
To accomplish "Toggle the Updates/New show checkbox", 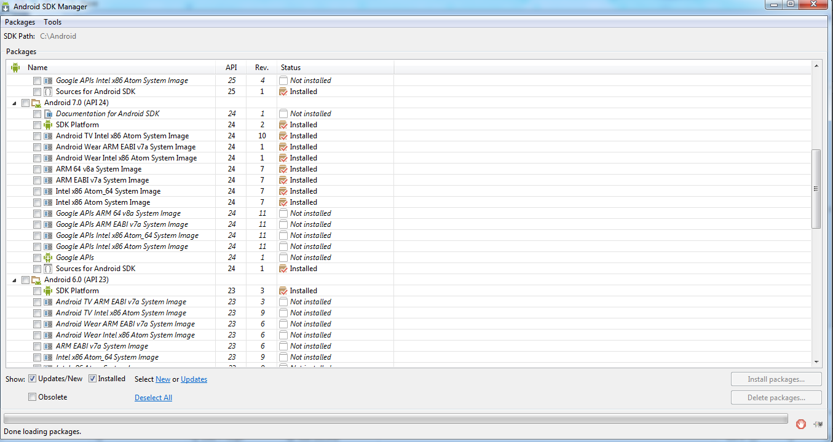I will [x=32, y=379].
